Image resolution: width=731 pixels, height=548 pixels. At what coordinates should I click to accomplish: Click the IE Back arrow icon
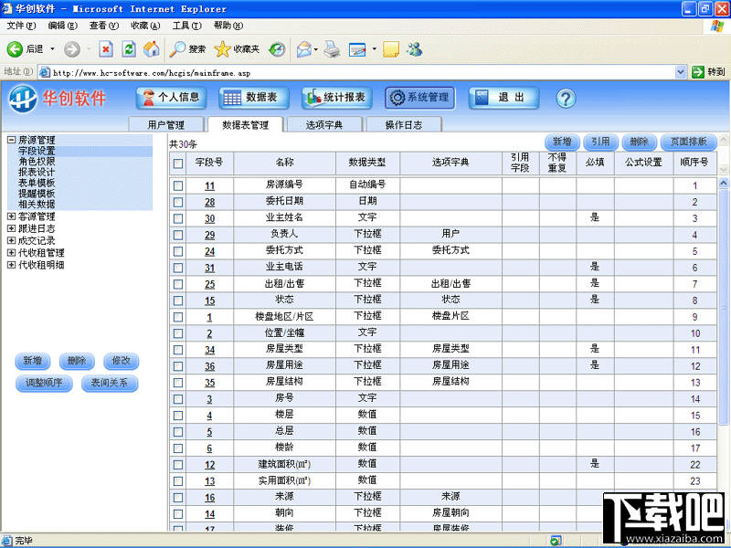pyautogui.click(x=15, y=49)
